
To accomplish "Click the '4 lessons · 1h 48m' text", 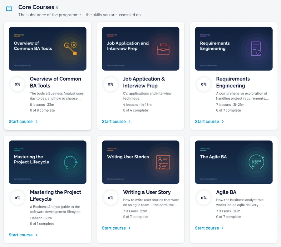I will 137,105.
